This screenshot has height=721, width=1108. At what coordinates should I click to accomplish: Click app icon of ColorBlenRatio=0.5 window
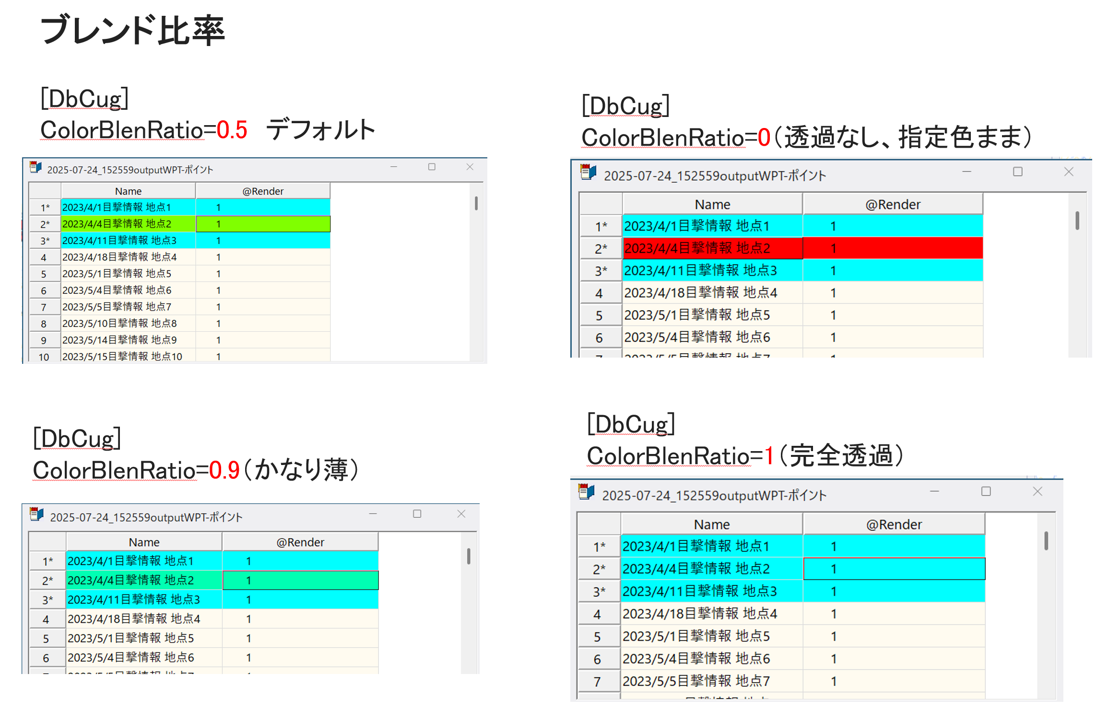coord(35,168)
